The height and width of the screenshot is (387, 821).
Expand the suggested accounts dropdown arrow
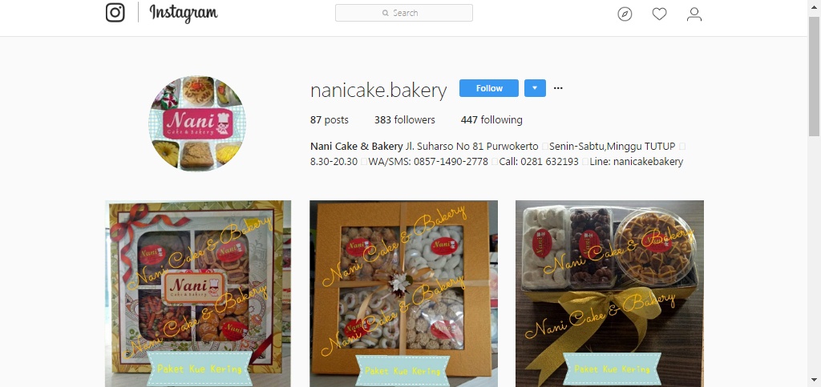pos(535,88)
